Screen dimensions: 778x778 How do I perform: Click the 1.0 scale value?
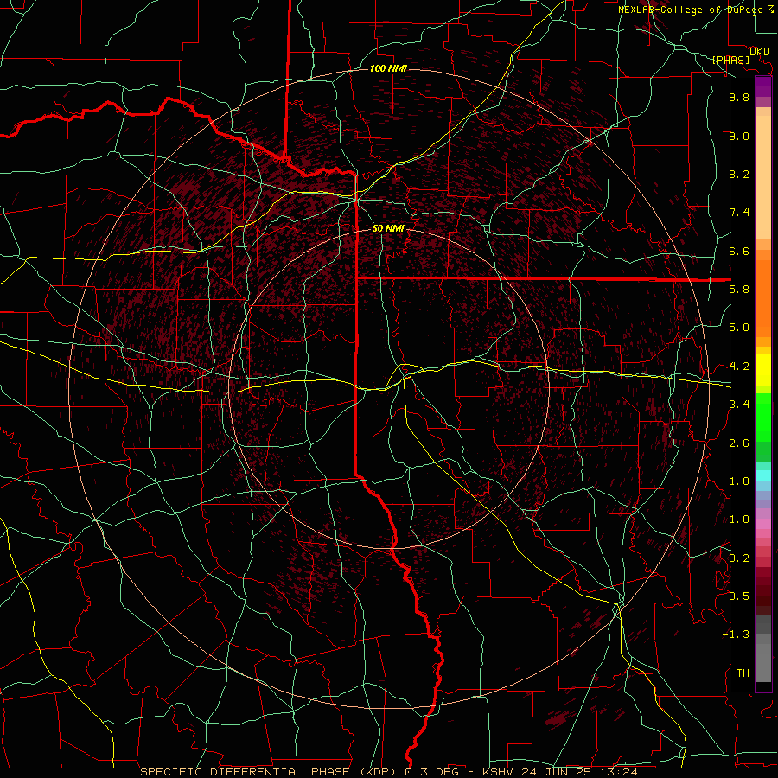coord(739,520)
